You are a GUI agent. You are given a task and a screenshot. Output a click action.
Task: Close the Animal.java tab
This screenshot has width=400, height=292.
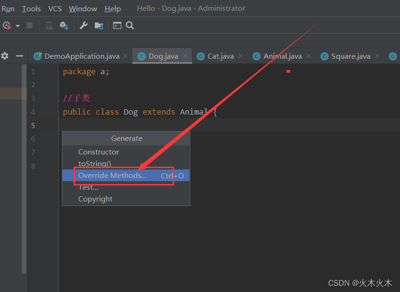pos(309,56)
